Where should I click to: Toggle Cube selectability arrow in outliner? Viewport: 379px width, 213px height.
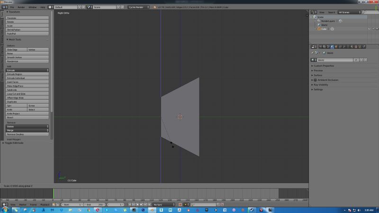373,29
